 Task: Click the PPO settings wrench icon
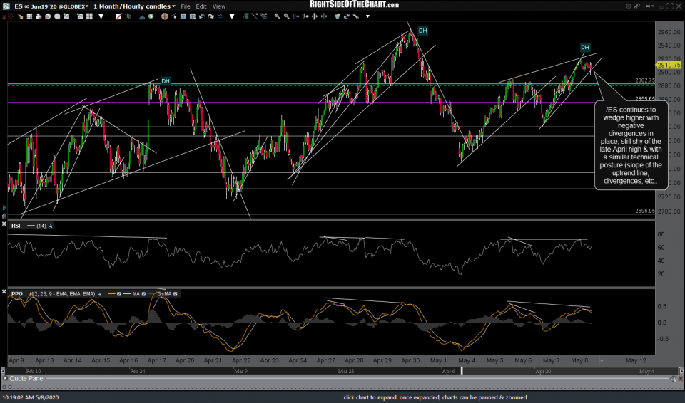coord(99,294)
